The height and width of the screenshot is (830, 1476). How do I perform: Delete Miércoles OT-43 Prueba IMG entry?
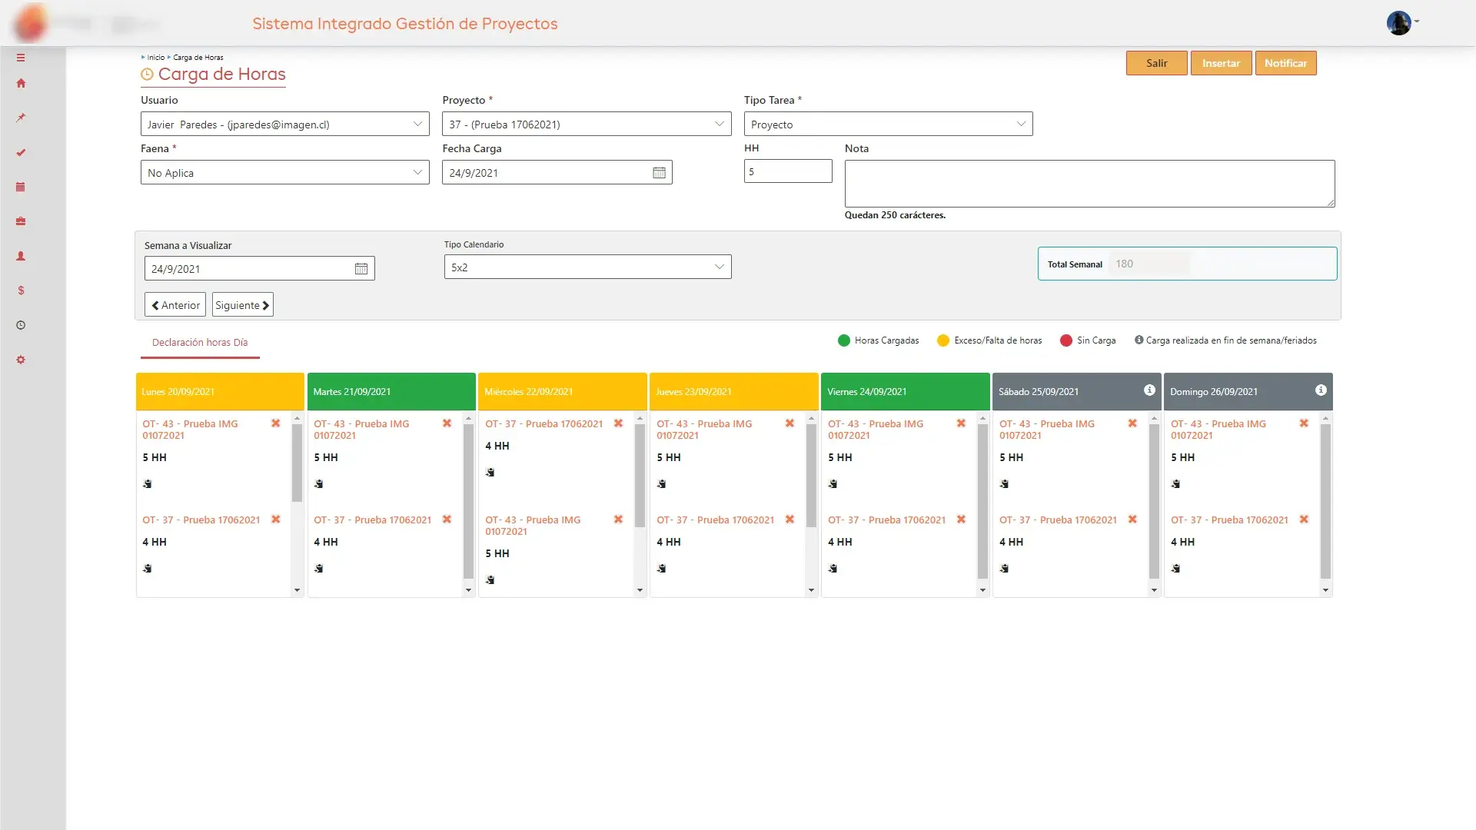click(619, 520)
